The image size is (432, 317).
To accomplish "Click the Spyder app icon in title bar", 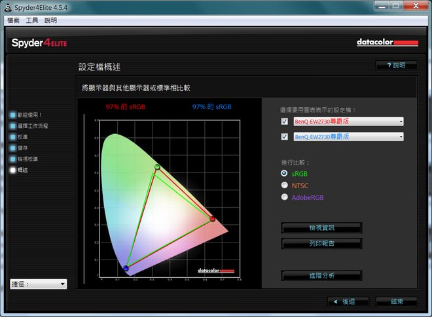I will [x=7, y=7].
